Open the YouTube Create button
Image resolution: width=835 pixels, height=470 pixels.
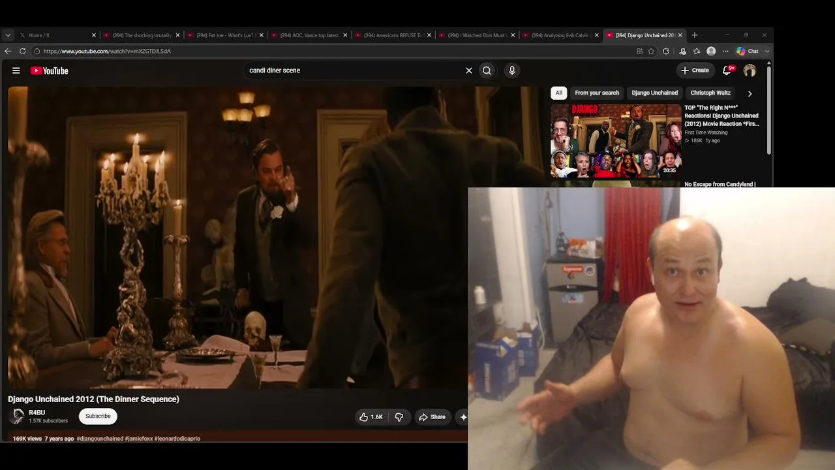(695, 70)
